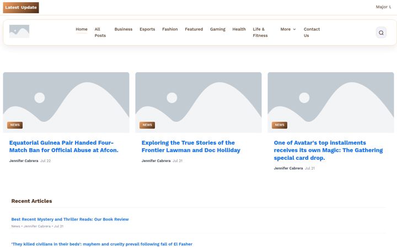Open Best Recent Mystery and Thriller Reads link
The image size is (397, 248).
pyautogui.click(x=70, y=219)
